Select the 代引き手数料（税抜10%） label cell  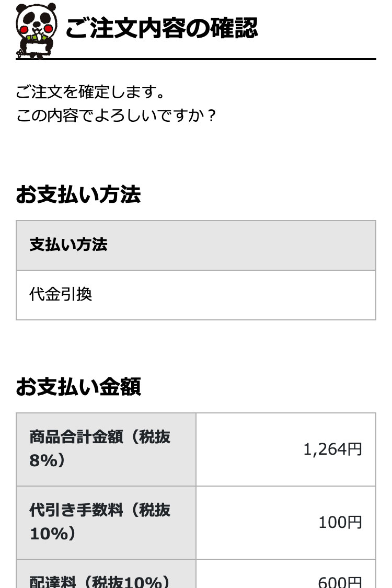point(106,522)
